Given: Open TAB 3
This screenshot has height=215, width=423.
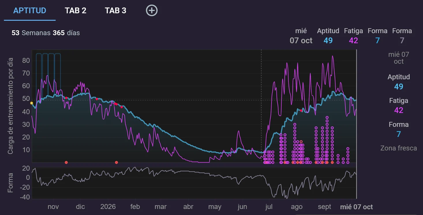Looking at the screenshot, I should [x=116, y=11].
